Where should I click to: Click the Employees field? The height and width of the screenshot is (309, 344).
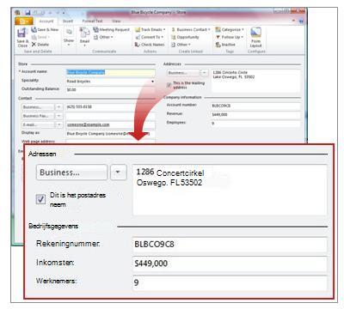pos(256,124)
